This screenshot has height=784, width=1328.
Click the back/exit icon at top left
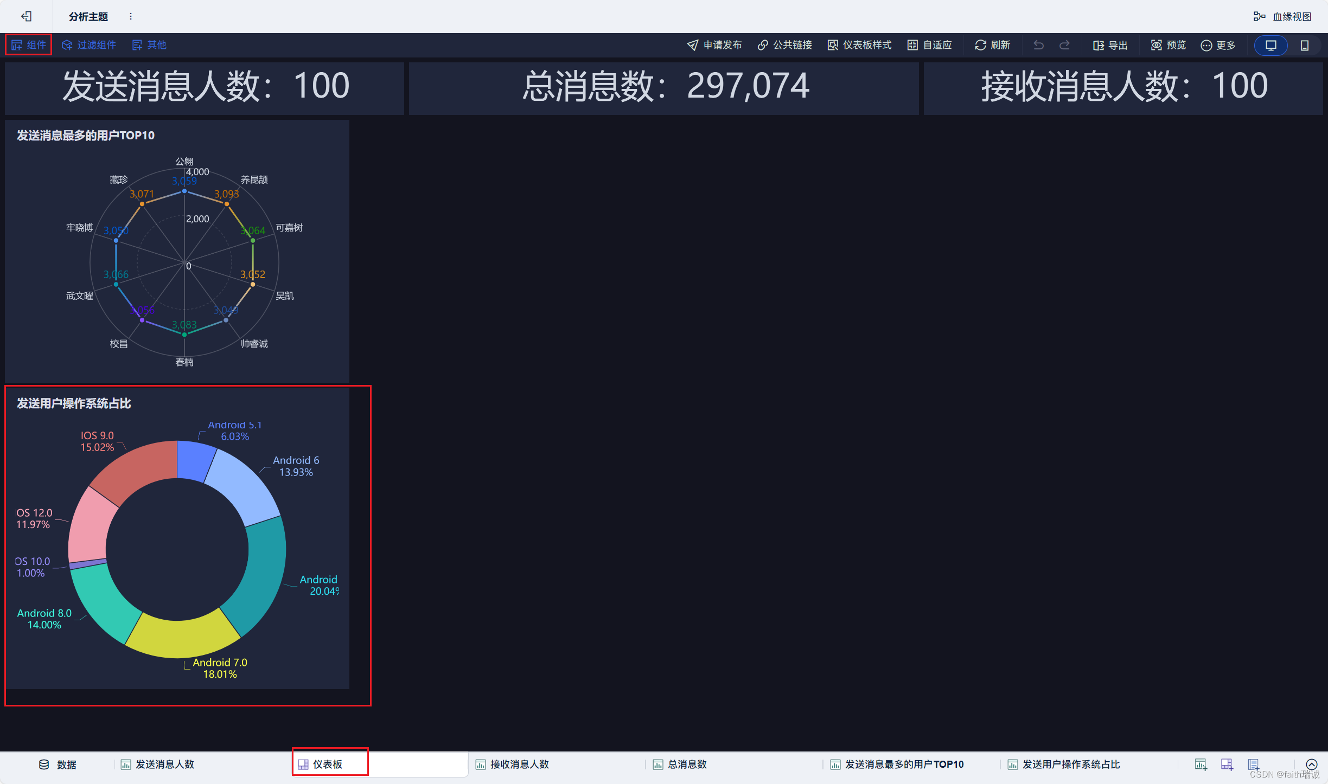click(26, 16)
